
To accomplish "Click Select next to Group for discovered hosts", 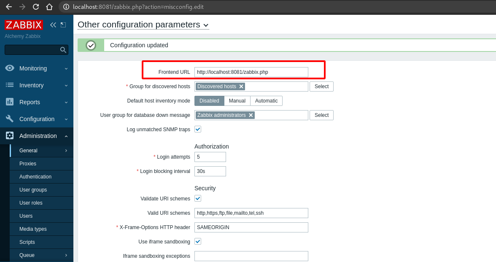I will point(321,86).
